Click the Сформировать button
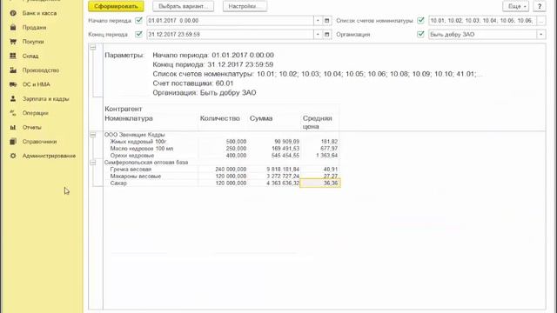The height and width of the screenshot is (313, 557). 116,6
